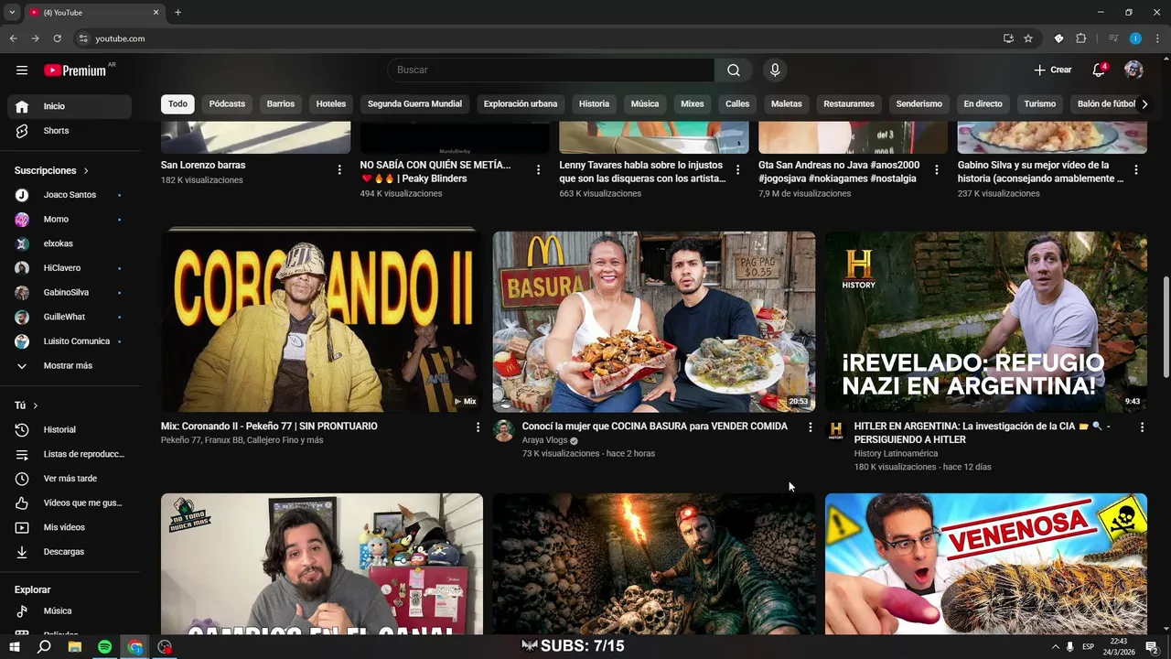Go to Inicio in sidebar
Screen dimensions: 1171x659
70,106
